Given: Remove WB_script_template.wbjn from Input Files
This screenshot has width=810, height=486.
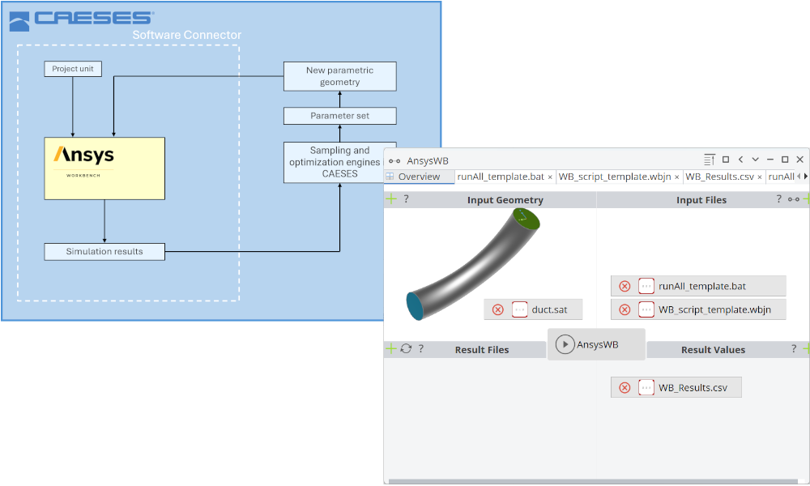Looking at the screenshot, I should tap(625, 309).
